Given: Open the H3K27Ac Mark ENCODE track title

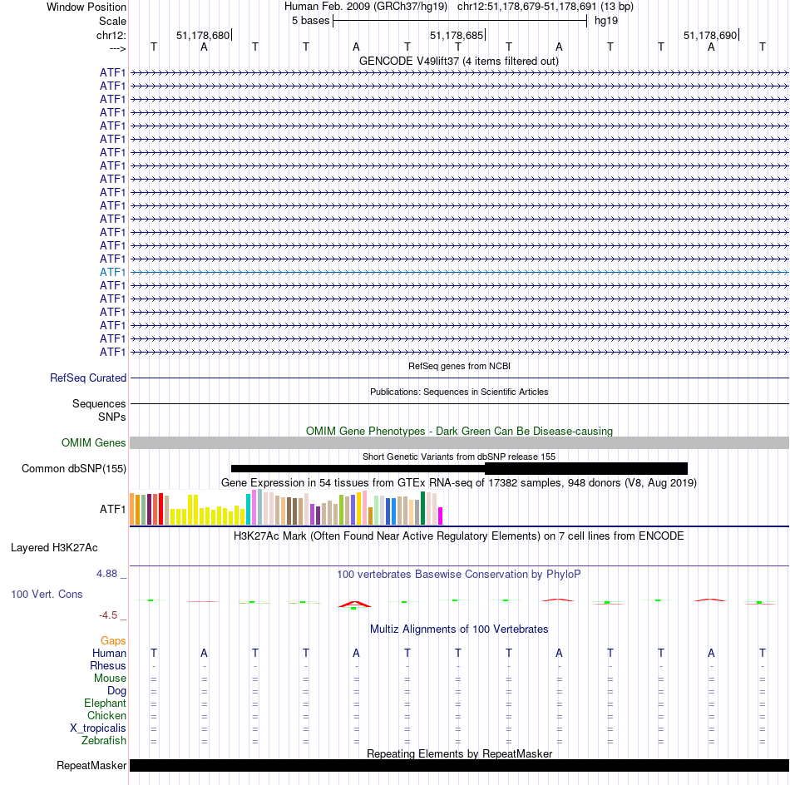Looking at the screenshot, I should (x=459, y=536).
